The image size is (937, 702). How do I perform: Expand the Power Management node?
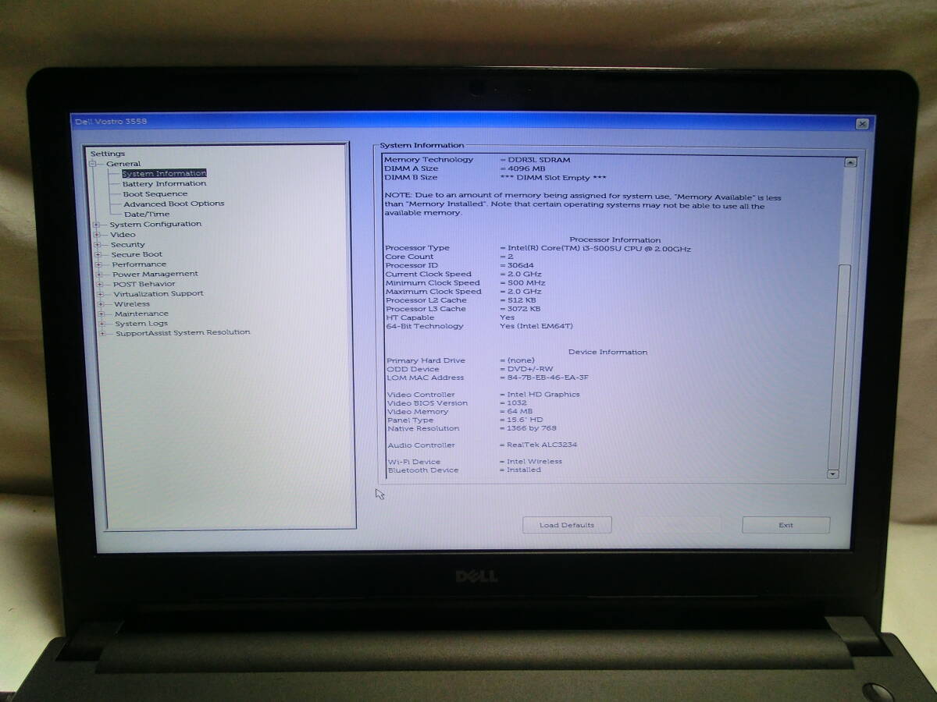click(100, 275)
